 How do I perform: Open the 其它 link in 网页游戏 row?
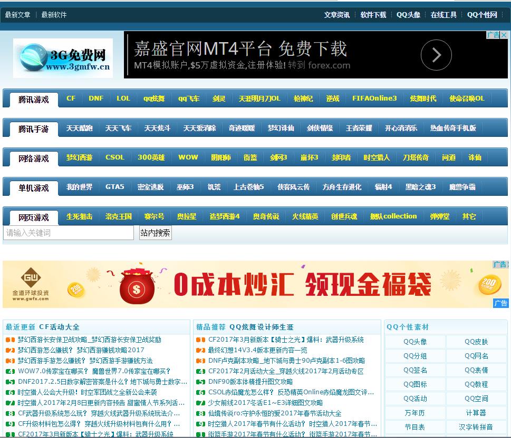pos(469,216)
